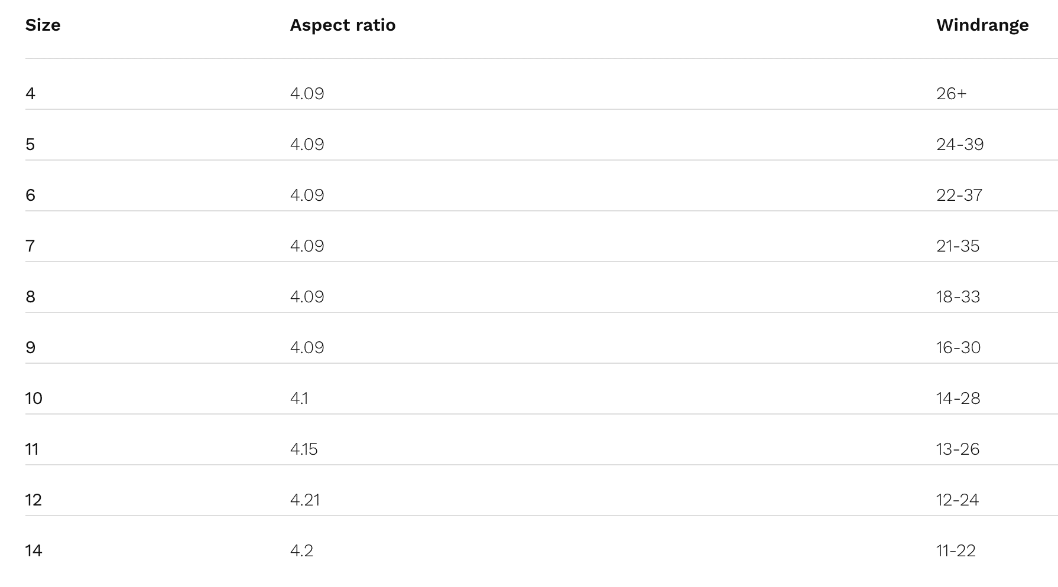Select size 6 in the Size column
The width and height of the screenshot is (1058, 587).
click(31, 195)
